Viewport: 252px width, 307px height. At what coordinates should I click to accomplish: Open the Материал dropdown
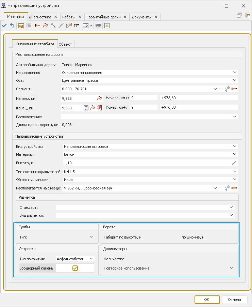coord(235,154)
